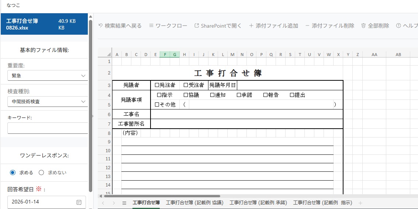Click the 検索結果へ戻る back arrow icon
The height and width of the screenshot is (209, 418).
click(x=100, y=26)
